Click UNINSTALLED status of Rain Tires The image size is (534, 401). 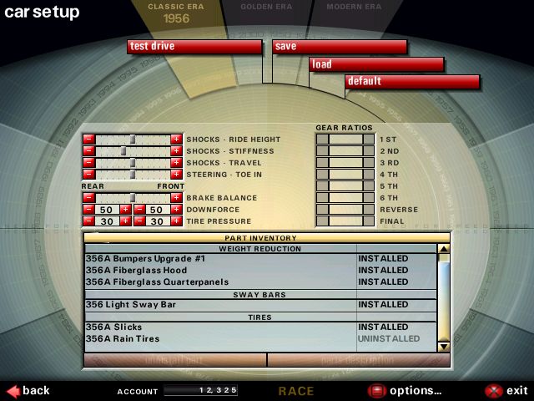click(389, 338)
